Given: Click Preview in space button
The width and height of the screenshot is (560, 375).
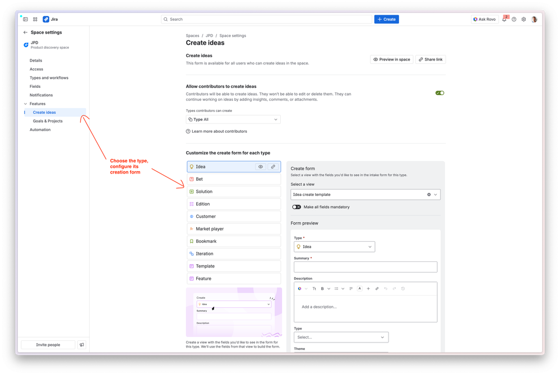Looking at the screenshot, I should coord(392,59).
